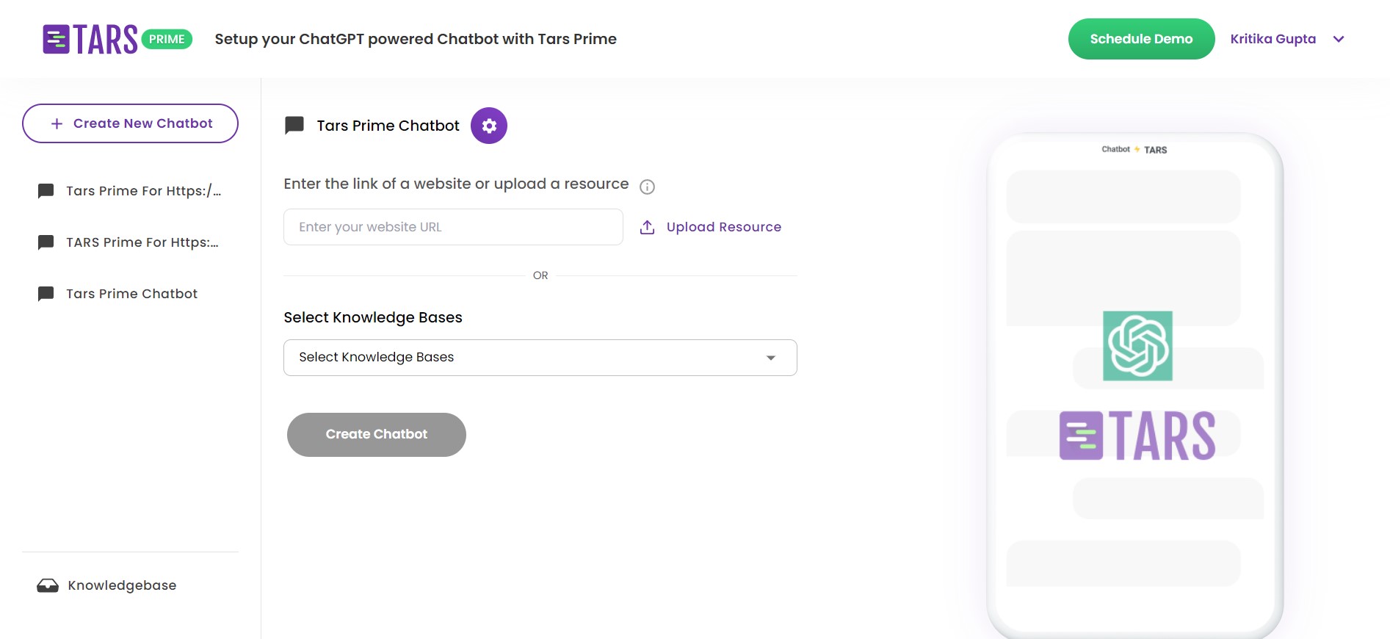Click the dropdown arrow on knowledge base selector
Image resolution: width=1390 pixels, height=639 pixels.
click(770, 358)
